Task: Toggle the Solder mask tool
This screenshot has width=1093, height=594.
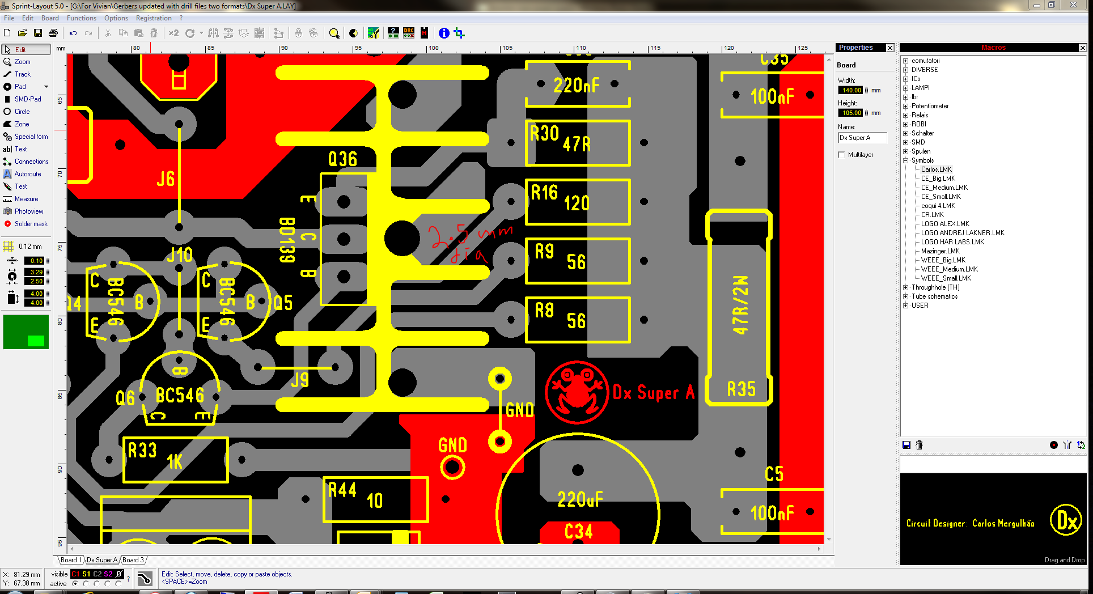Action: (x=26, y=224)
